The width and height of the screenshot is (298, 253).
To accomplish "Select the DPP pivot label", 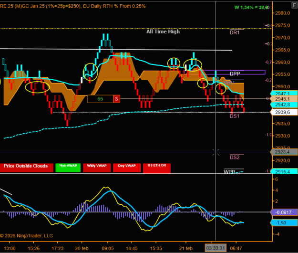I will pyautogui.click(x=235, y=74).
